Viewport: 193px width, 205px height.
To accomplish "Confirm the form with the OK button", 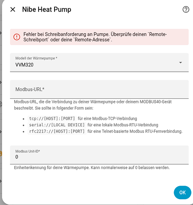I will (182, 192).
